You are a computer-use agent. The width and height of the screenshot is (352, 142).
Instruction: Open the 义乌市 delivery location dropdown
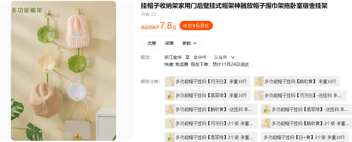(224, 57)
